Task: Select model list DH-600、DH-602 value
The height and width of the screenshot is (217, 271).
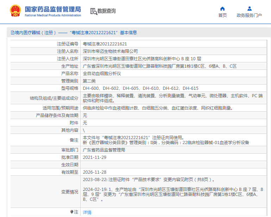Action: click(x=140, y=88)
